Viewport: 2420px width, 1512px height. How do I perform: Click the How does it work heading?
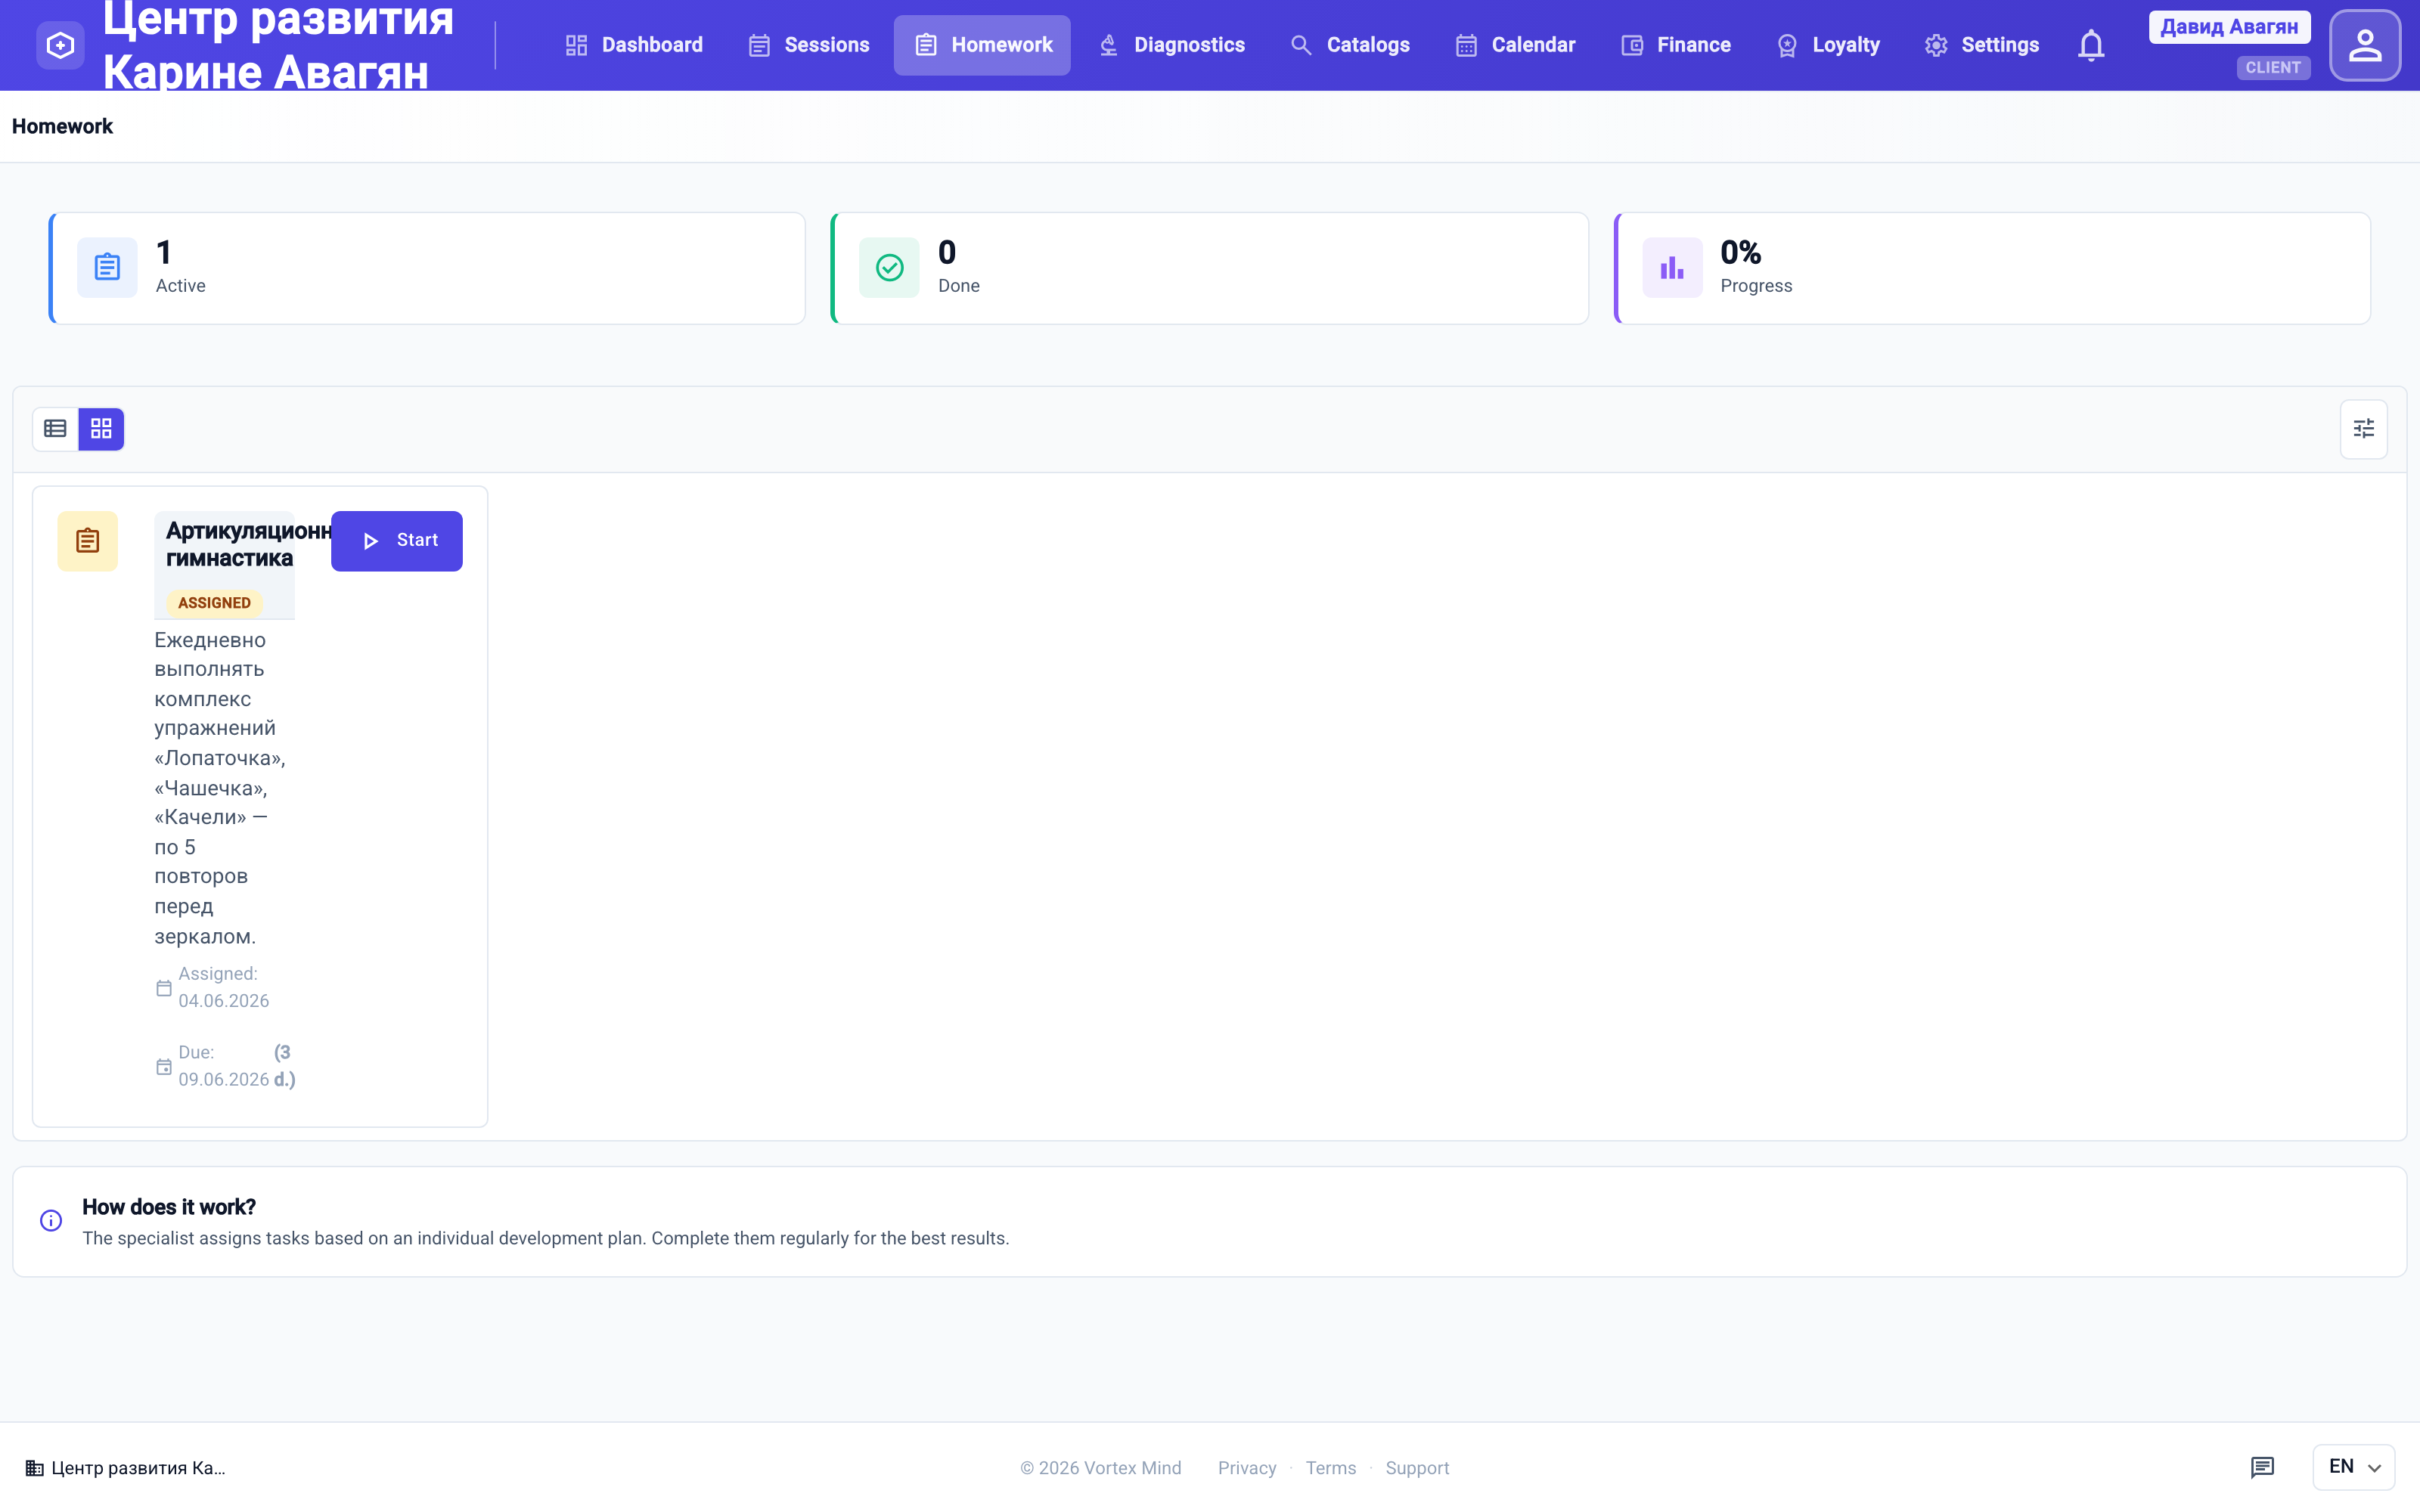coord(169,1207)
